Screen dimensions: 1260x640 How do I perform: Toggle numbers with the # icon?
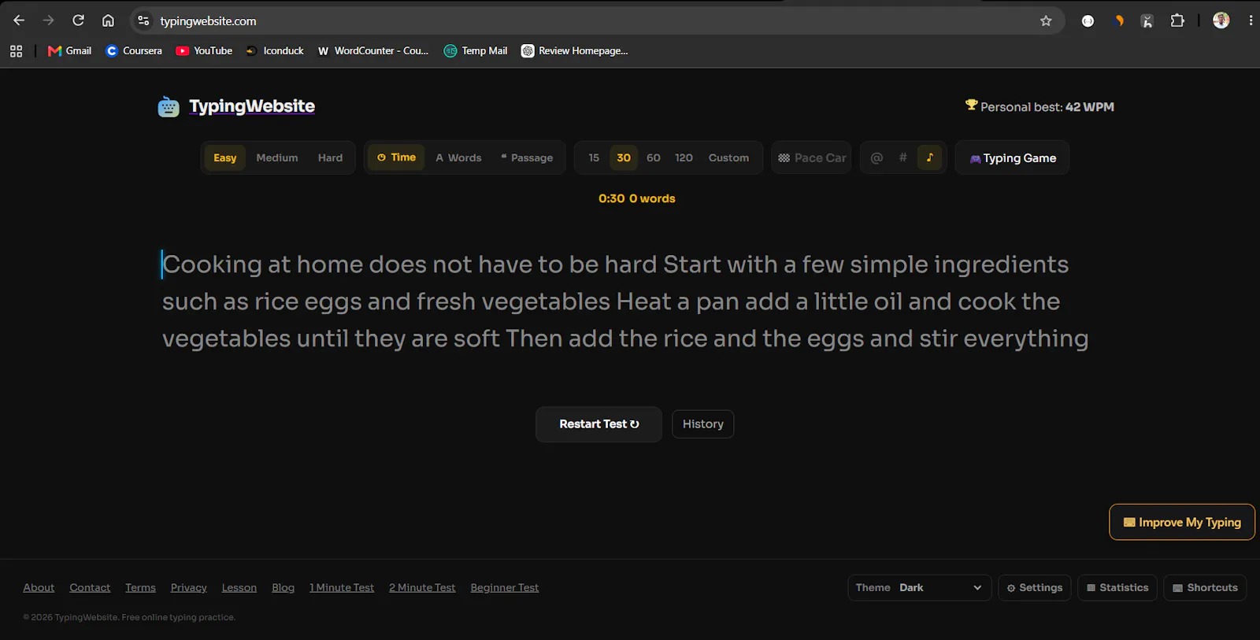(x=903, y=157)
